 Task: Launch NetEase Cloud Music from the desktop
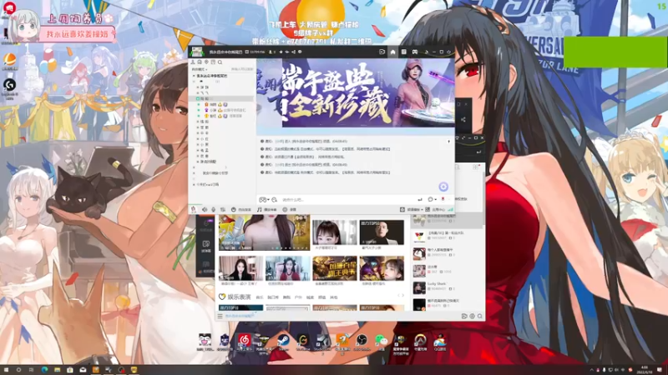244,342
